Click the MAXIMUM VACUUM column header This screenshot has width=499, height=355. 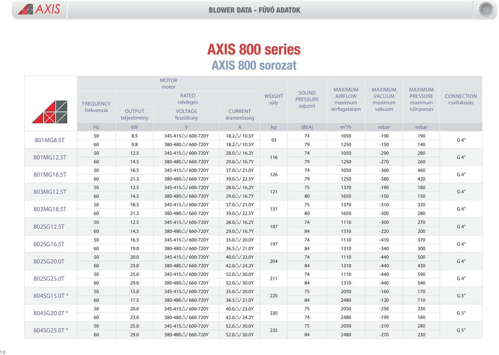pos(384,99)
